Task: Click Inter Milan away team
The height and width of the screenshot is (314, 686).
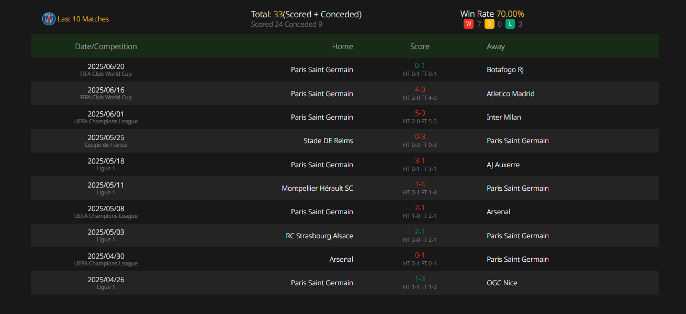Action: pos(504,117)
